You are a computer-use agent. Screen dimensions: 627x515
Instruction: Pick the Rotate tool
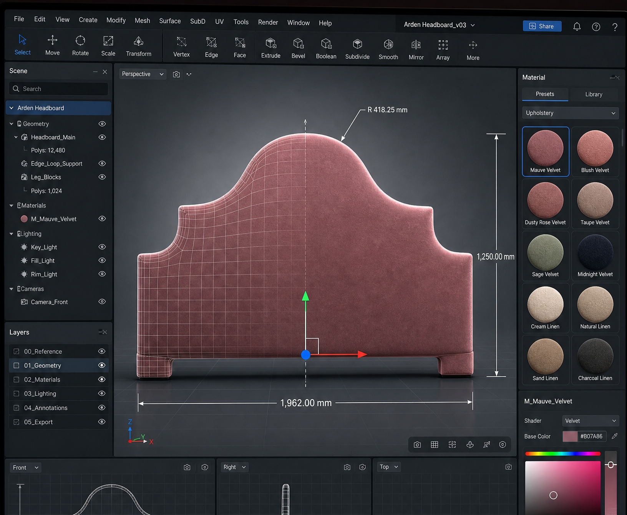point(80,46)
